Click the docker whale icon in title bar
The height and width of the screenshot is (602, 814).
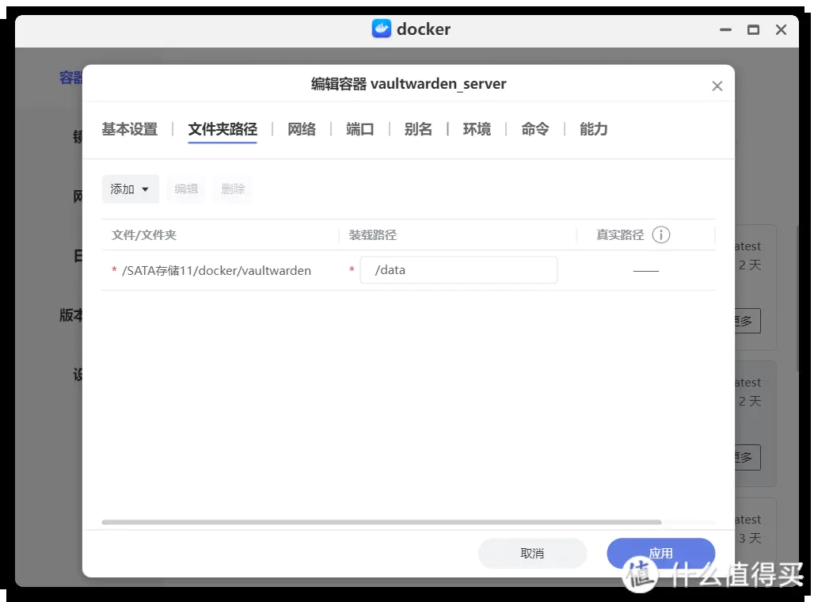(x=382, y=29)
